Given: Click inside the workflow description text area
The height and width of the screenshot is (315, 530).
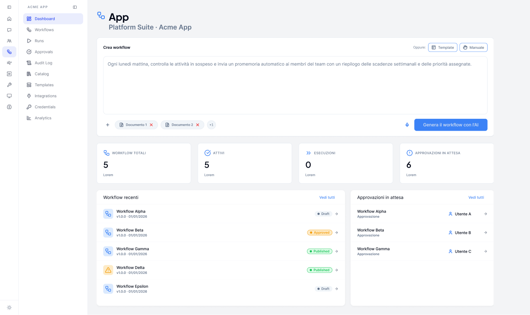Looking at the screenshot, I should coord(295,85).
